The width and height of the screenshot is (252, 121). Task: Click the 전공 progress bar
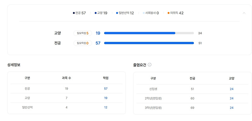click(149, 43)
